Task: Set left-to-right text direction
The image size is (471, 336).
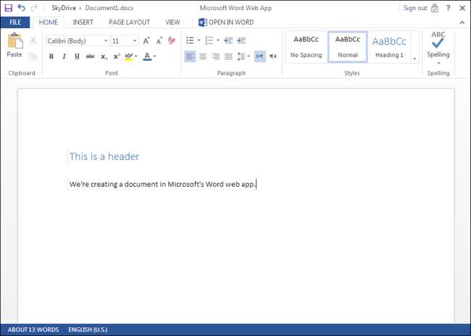Action: pos(260,56)
